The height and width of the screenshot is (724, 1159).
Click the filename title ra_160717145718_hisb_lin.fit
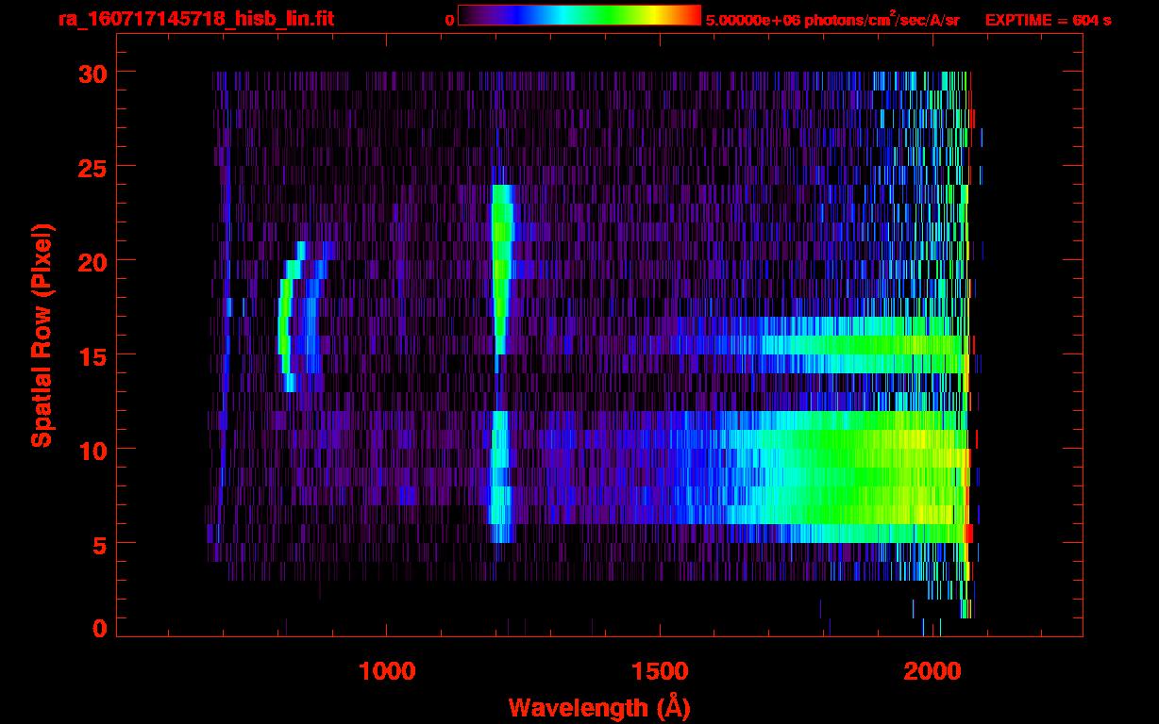(x=195, y=19)
